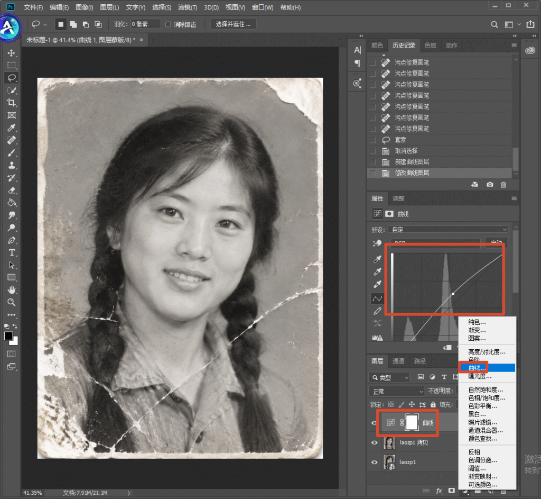
Task: Close the 未标题-1 document tab
Action: point(141,40)
